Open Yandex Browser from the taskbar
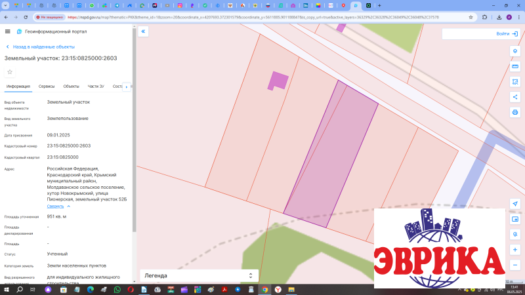This screenshot has height=295, width=525. click(278, 290)
